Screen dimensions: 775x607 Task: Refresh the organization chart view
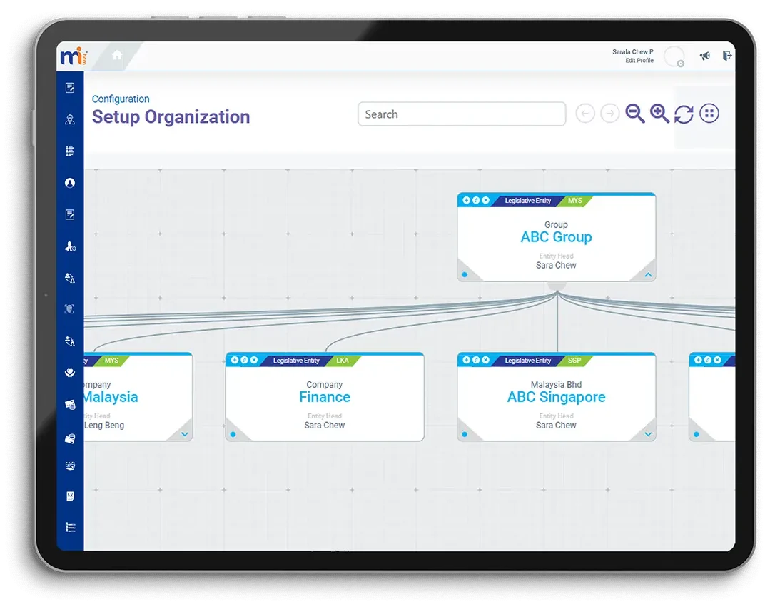684,114
